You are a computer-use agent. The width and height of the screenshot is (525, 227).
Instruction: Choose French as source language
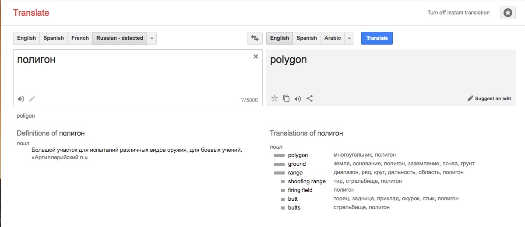click(x=80, y=38)
